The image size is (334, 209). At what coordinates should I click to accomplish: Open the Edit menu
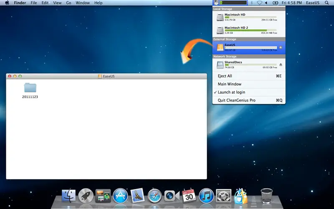pyautogui.click(x=45, y=3)
